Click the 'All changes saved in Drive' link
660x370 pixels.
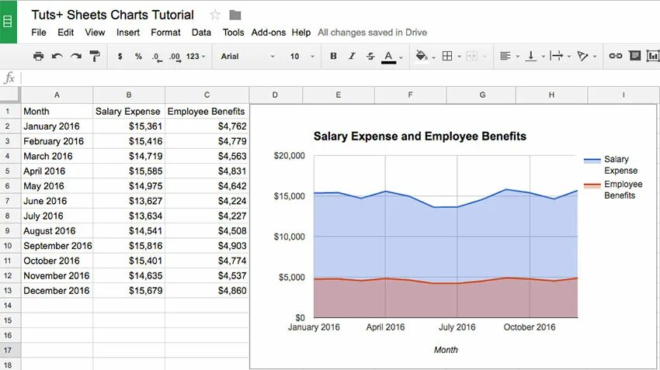(372, 33)
